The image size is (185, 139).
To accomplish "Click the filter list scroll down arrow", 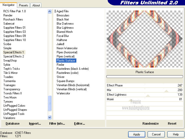I will coord(50,117).
